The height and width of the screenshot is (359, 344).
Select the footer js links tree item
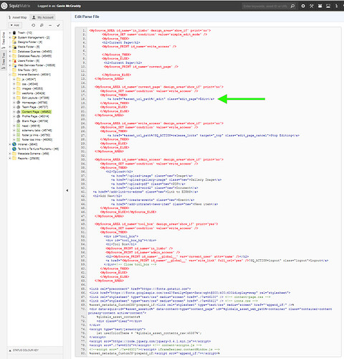(36, 135)
